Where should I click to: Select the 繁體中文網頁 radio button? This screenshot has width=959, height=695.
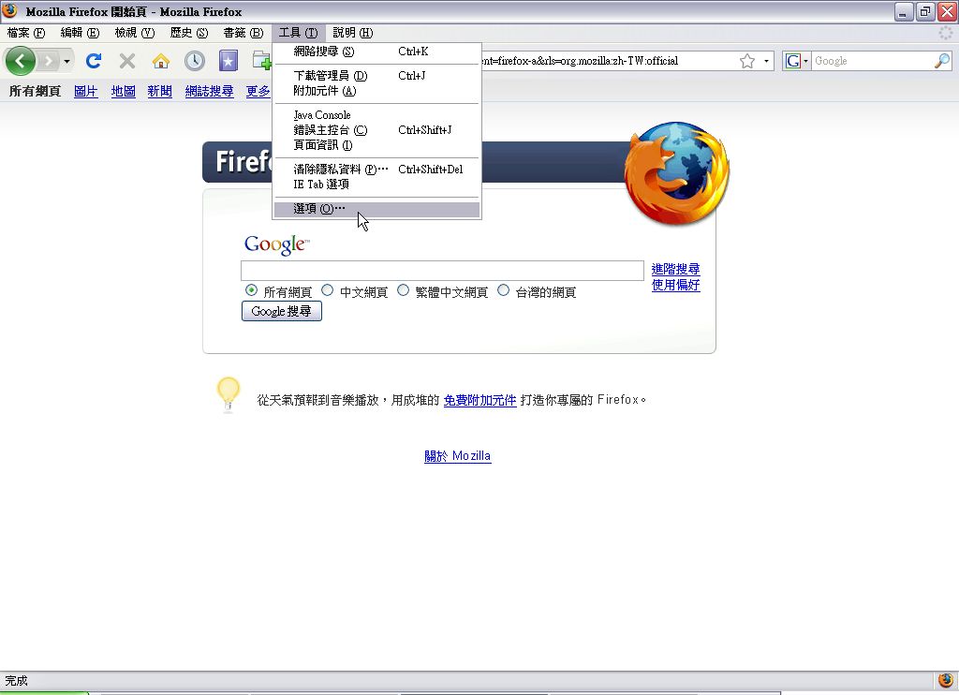pos(403,290)
